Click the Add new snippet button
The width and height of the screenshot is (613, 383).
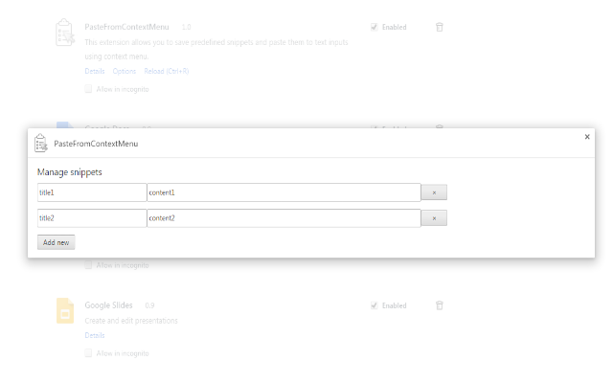[x=56, y=242]
